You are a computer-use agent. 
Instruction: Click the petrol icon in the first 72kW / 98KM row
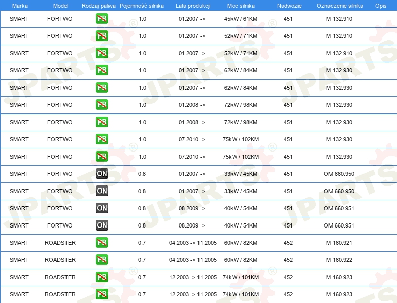coord(102,105)
